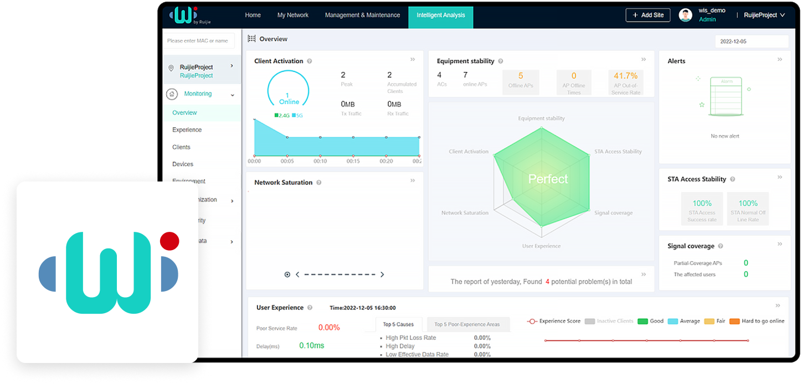This screenshot has height=384, width=802.
Task: Expand the STA Access Stability panel arrows
Action: [x=780, y=177]
